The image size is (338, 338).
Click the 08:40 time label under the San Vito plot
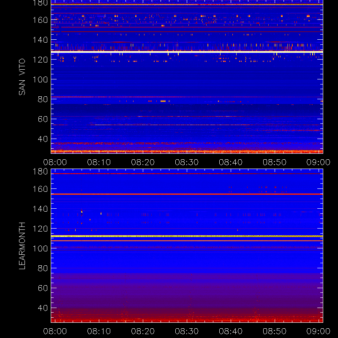pyautogui.click(x=231, y=162)
